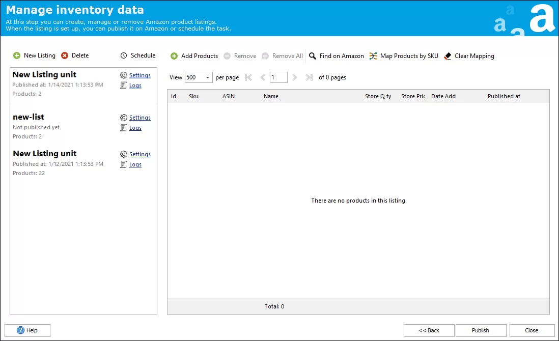Click the Find on Amazon magnifier icon
Screen dimensions: 559x341
(313, 56)
